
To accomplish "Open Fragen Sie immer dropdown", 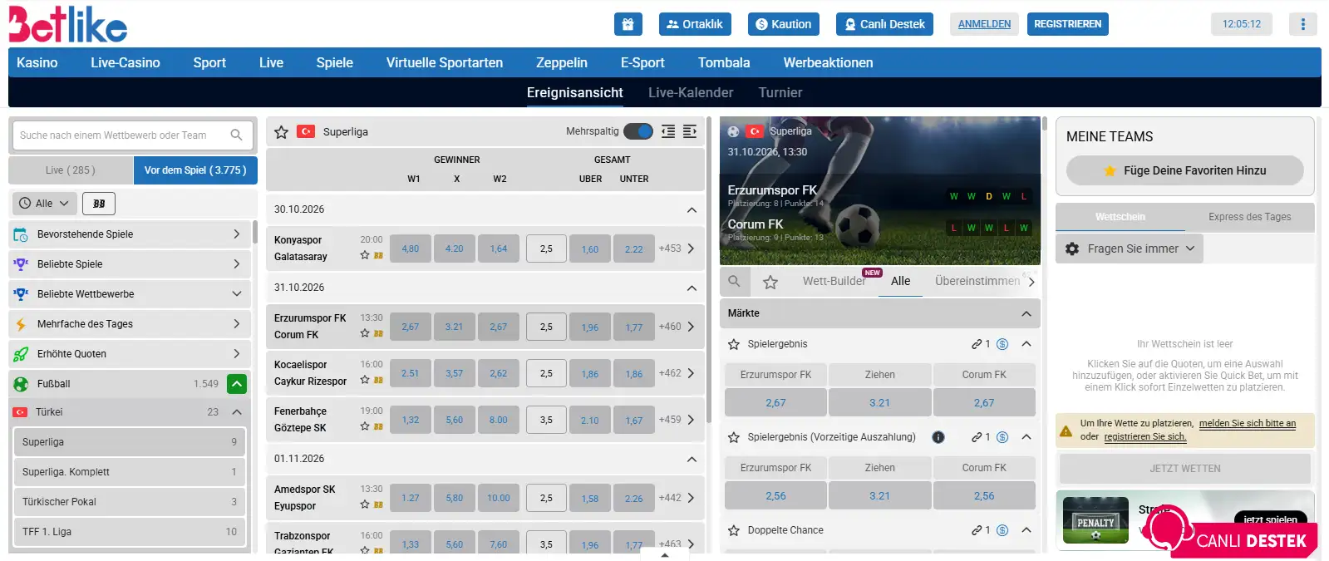I will (x=1130, y=249).
